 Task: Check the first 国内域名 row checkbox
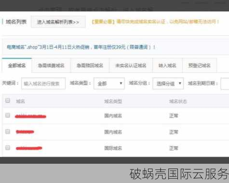pyautogui.click(x=8, y=115)
